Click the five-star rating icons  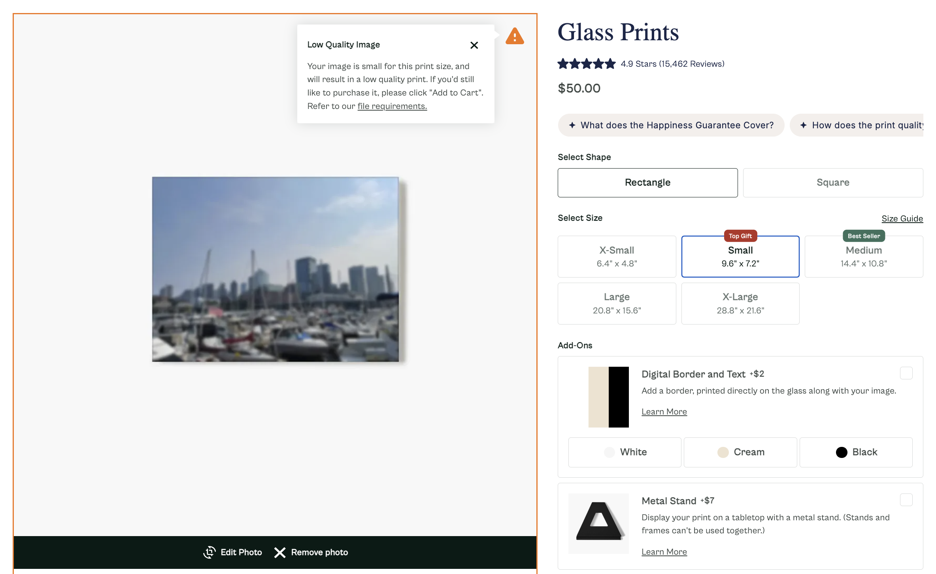(586, 64)
